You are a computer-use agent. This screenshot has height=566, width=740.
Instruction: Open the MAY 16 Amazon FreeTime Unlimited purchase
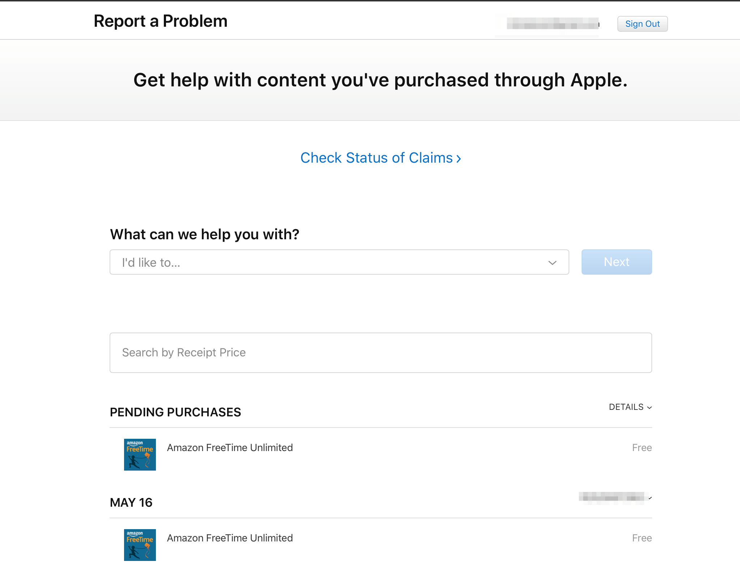tap(230, 538)
